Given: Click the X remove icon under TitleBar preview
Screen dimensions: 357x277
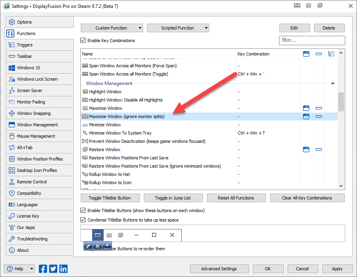Looking at the screenshot, I should coord(98,246).
